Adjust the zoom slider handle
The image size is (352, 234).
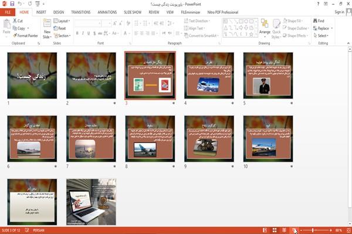tap(313, 230)
